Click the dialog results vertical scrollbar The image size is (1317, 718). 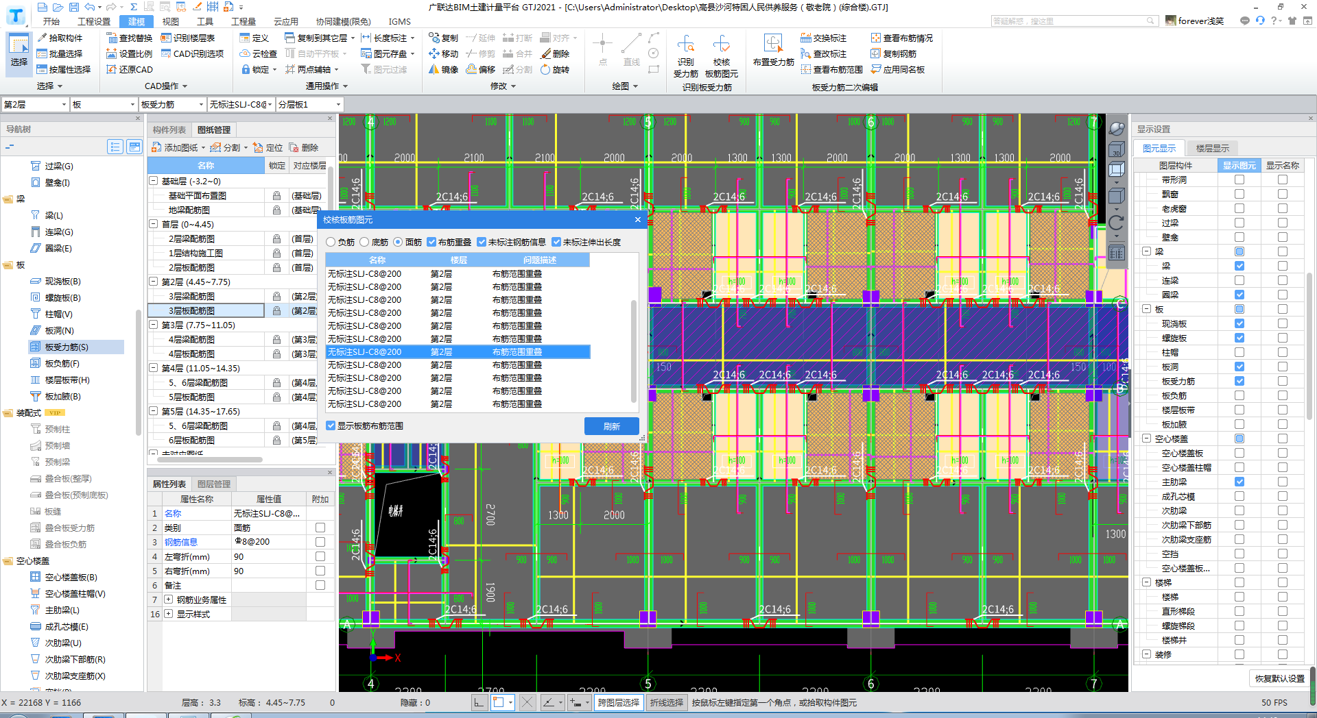pyautogui.click(x=633, y=349)
